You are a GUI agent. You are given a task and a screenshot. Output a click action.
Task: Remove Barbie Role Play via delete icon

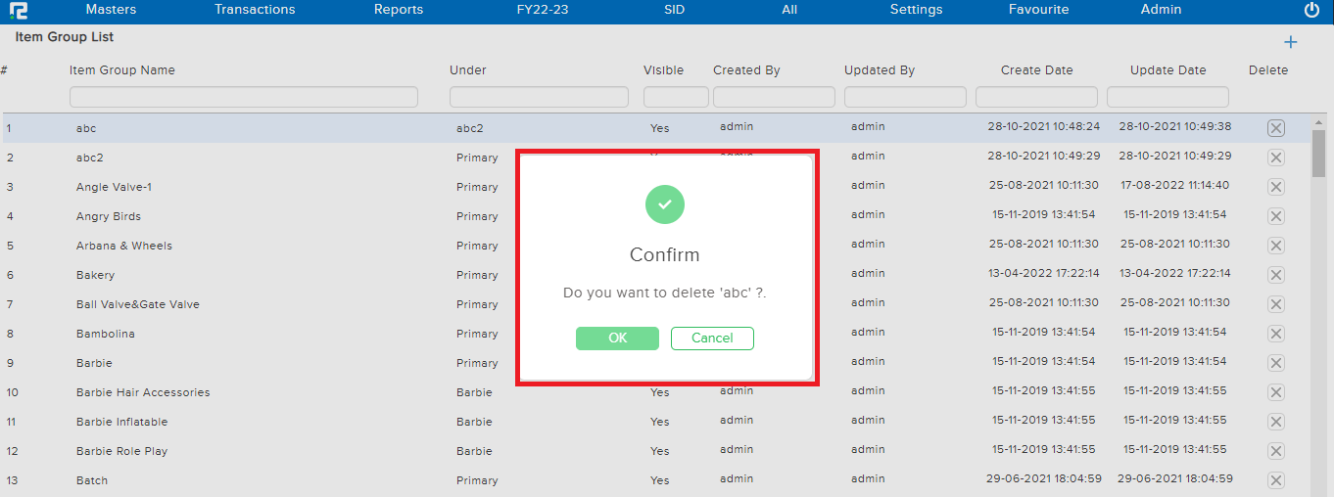click(1275, 451)
